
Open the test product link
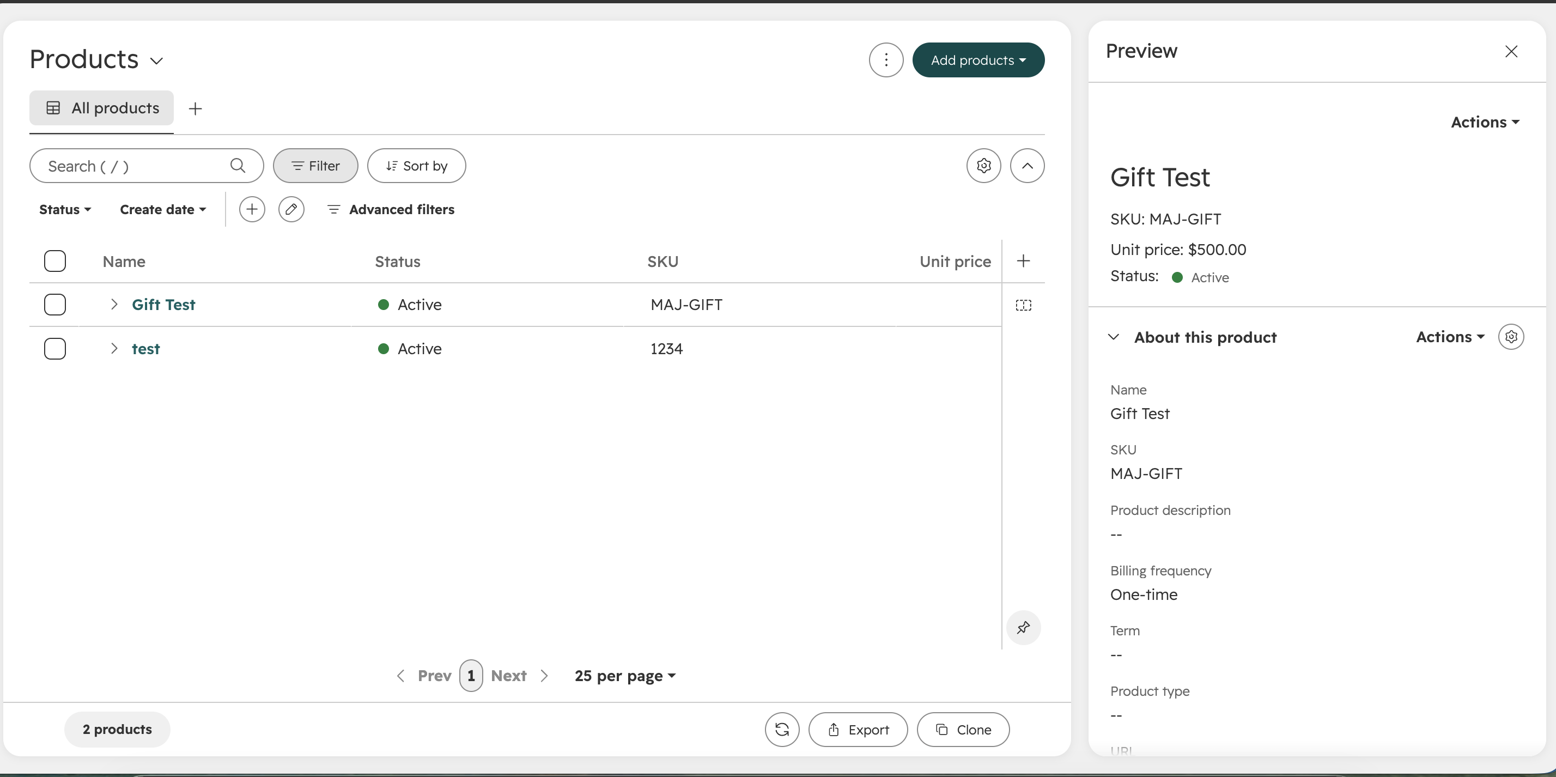click(145, 349)
